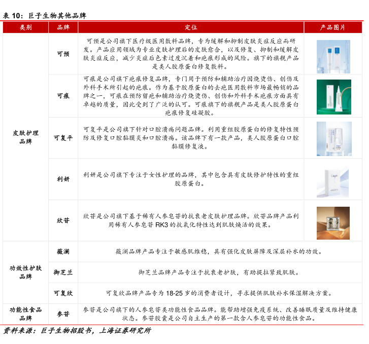The height and width of the screenshot is (344, 369).
Task: Select the 品牌 column header
Action: 63,27
